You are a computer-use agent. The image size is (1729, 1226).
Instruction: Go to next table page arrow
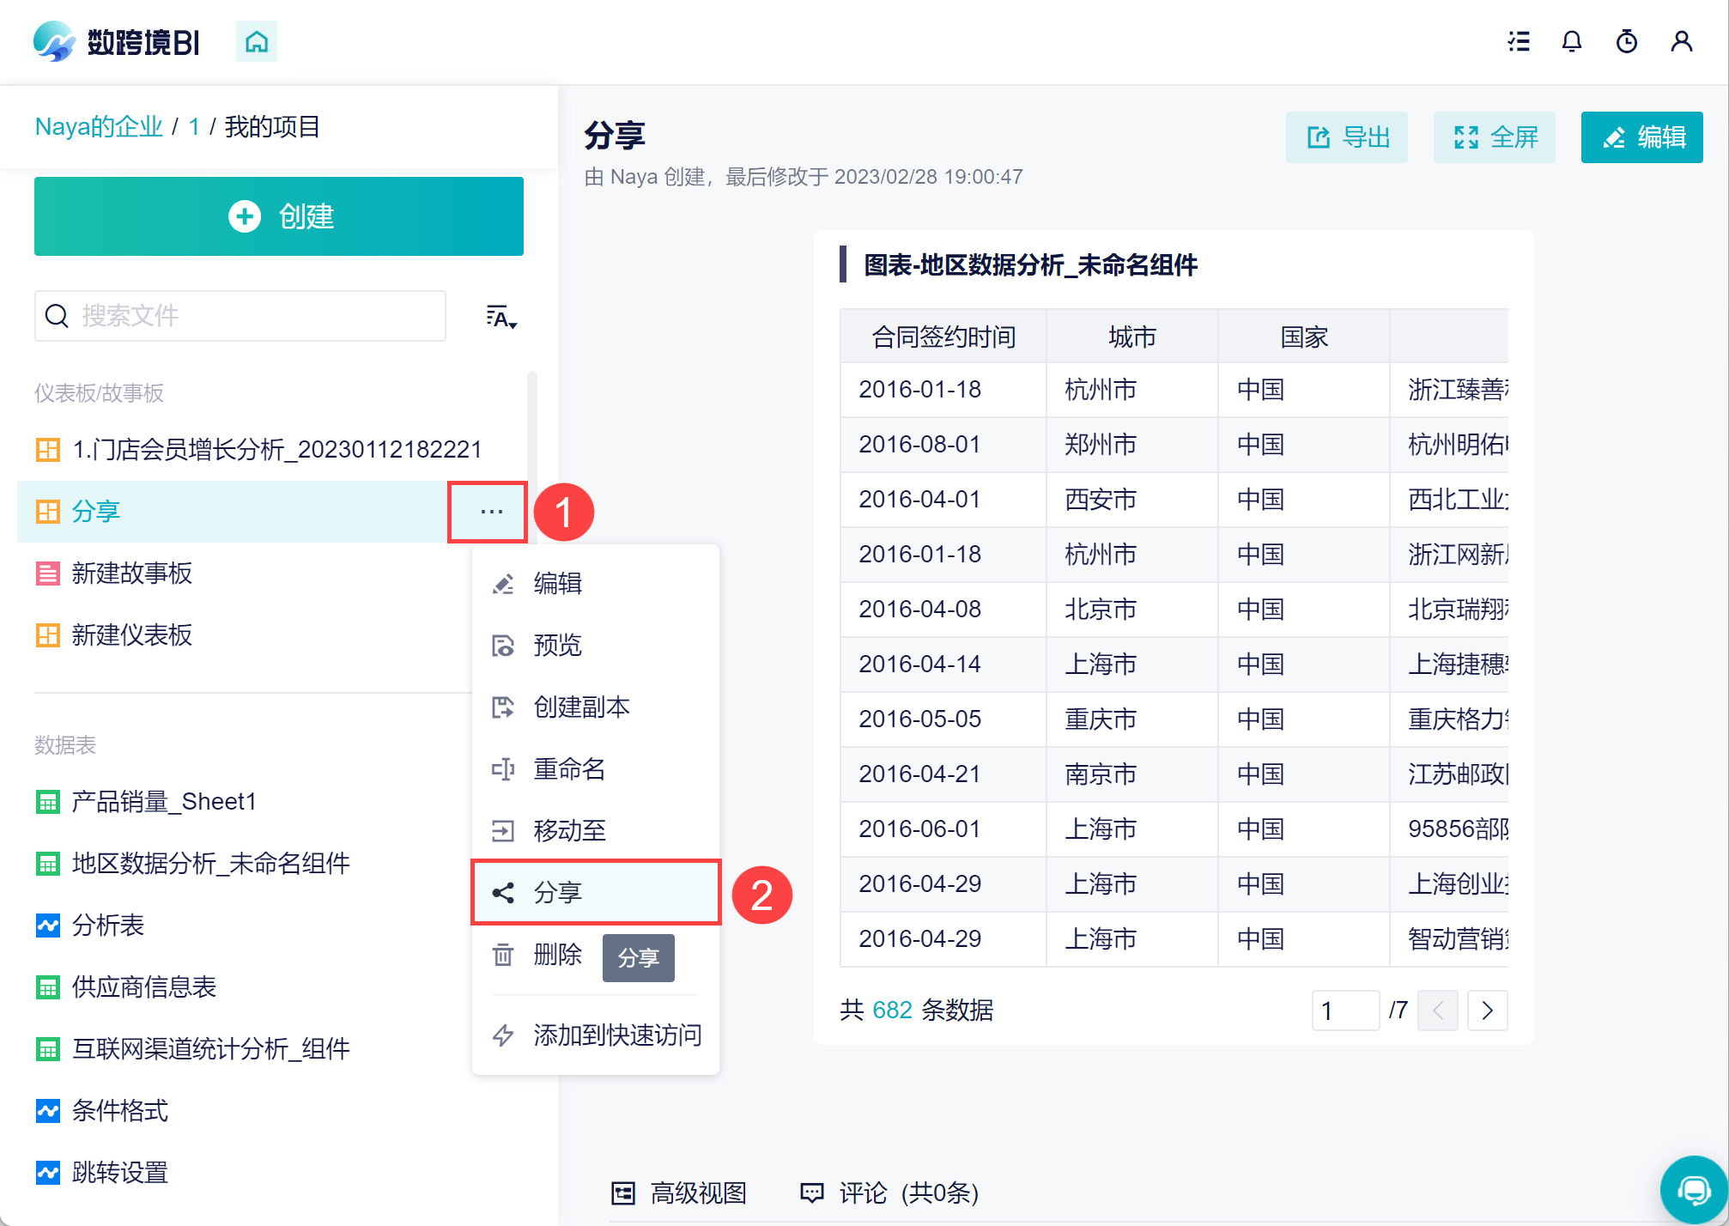pyautogui.click(x=1487, y=1011)
